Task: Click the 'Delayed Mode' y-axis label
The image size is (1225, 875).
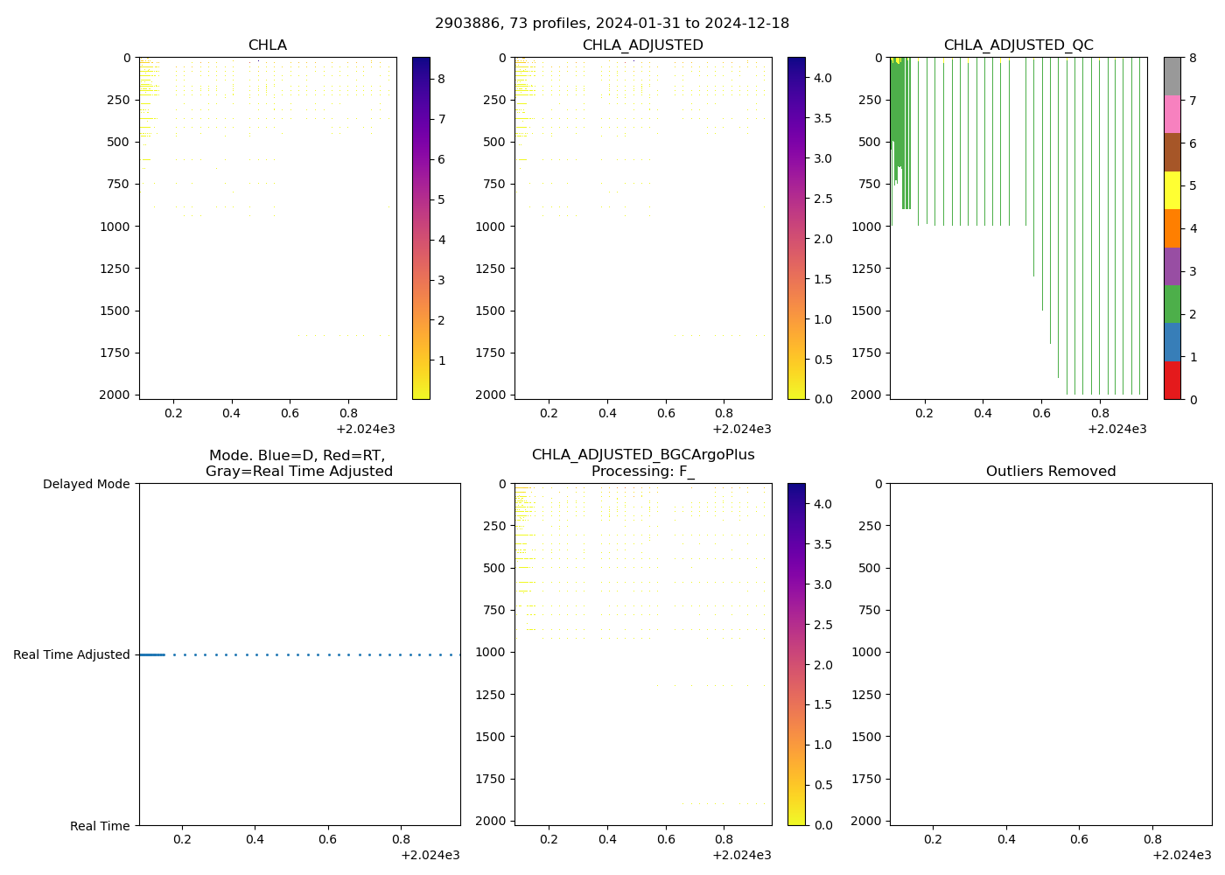Action: point(86,484)
